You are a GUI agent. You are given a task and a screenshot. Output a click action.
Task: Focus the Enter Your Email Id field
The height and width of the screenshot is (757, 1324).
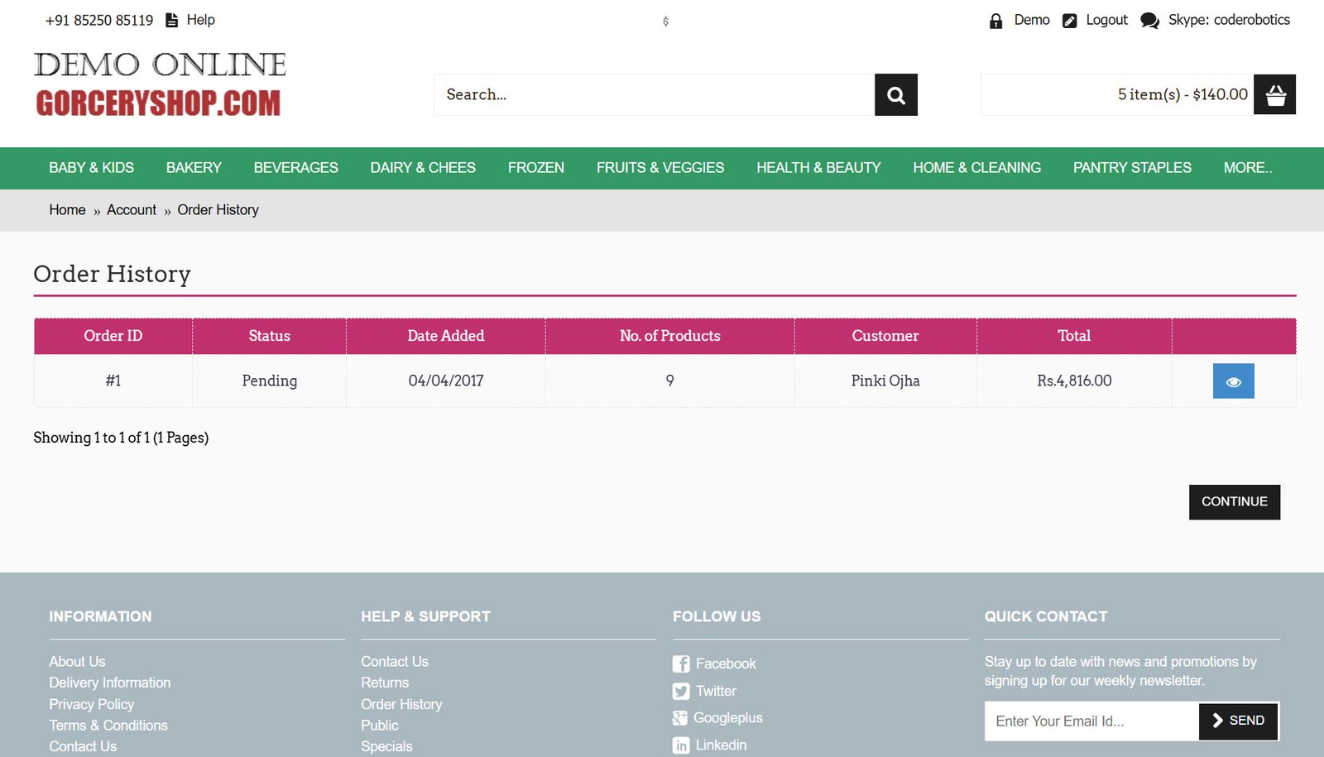point(1091,721)
